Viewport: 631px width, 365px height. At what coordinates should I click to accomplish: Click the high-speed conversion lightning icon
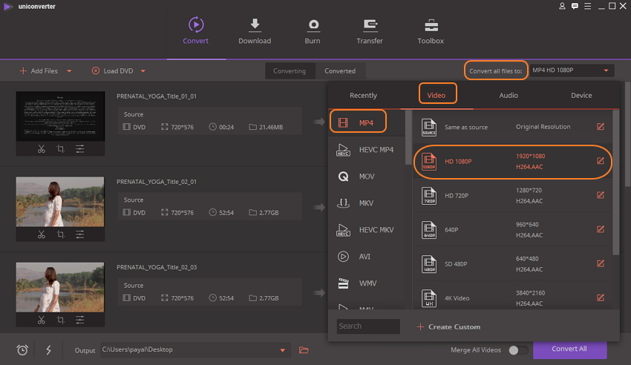48,349
